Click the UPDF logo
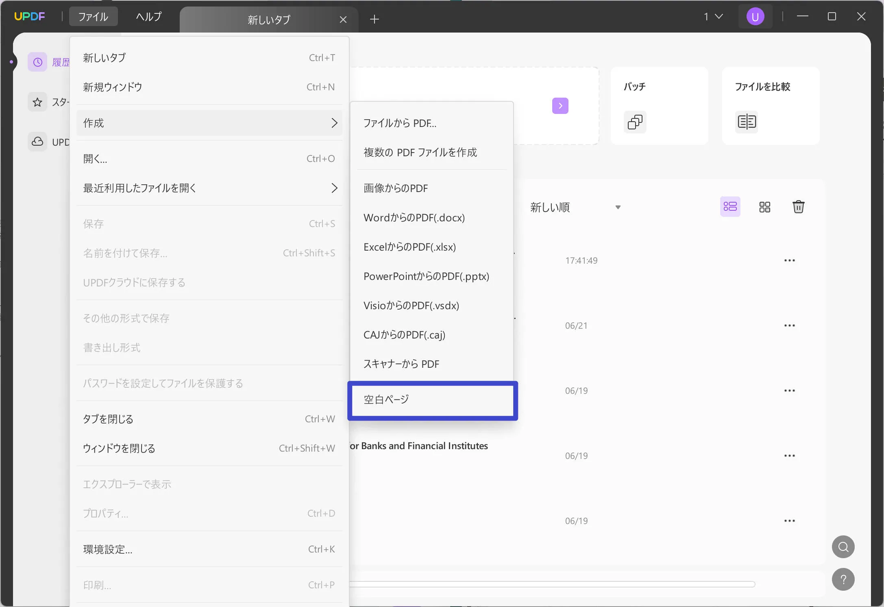 click(29, 16)
